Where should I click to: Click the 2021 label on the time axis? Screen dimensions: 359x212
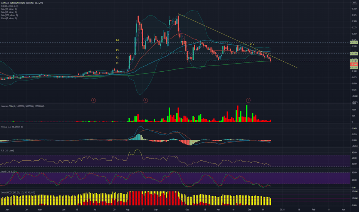click(282, 209)
